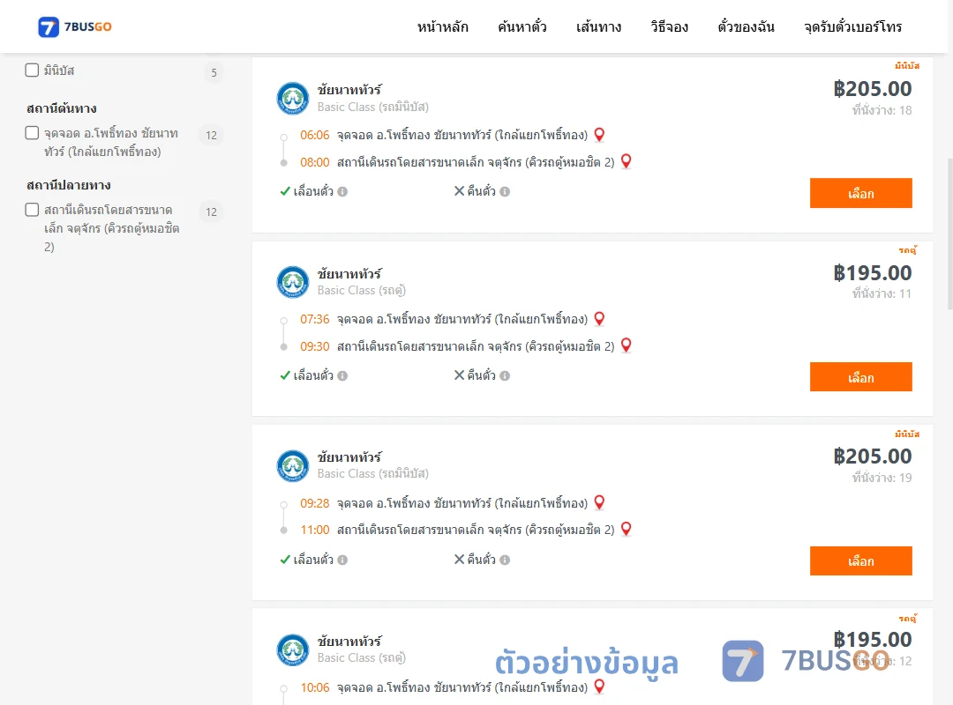The height and width of the screenshot is (705, 953).
Task: Click the 07:36 departure time
Action: point(315,319)
